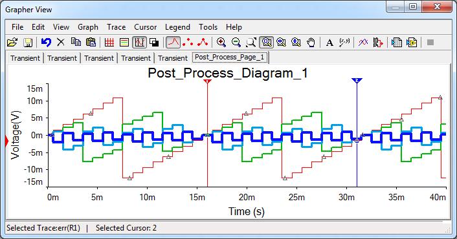The height and width of the screenshot is (239, 457).
Task: Click the Add text 'A' icon
Action: click(x=329, y=43)
